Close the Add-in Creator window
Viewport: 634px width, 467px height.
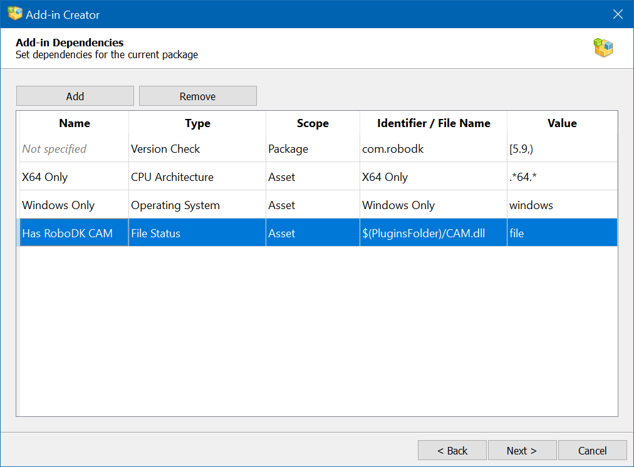point(618,14)
